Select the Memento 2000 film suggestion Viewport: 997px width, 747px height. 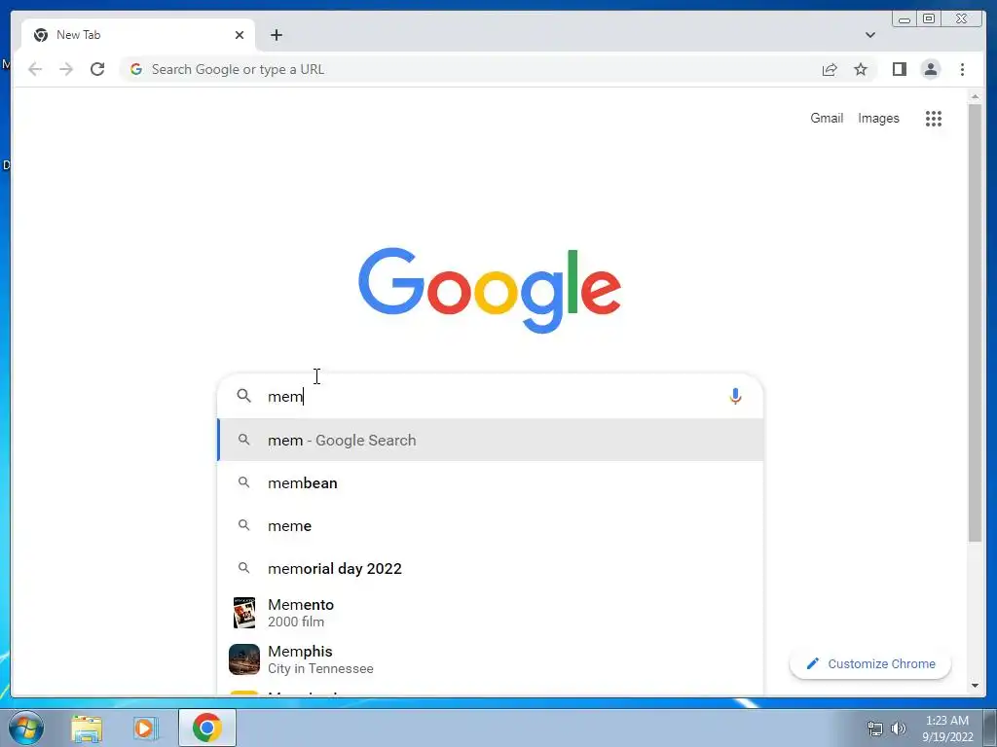coord(491,613)
